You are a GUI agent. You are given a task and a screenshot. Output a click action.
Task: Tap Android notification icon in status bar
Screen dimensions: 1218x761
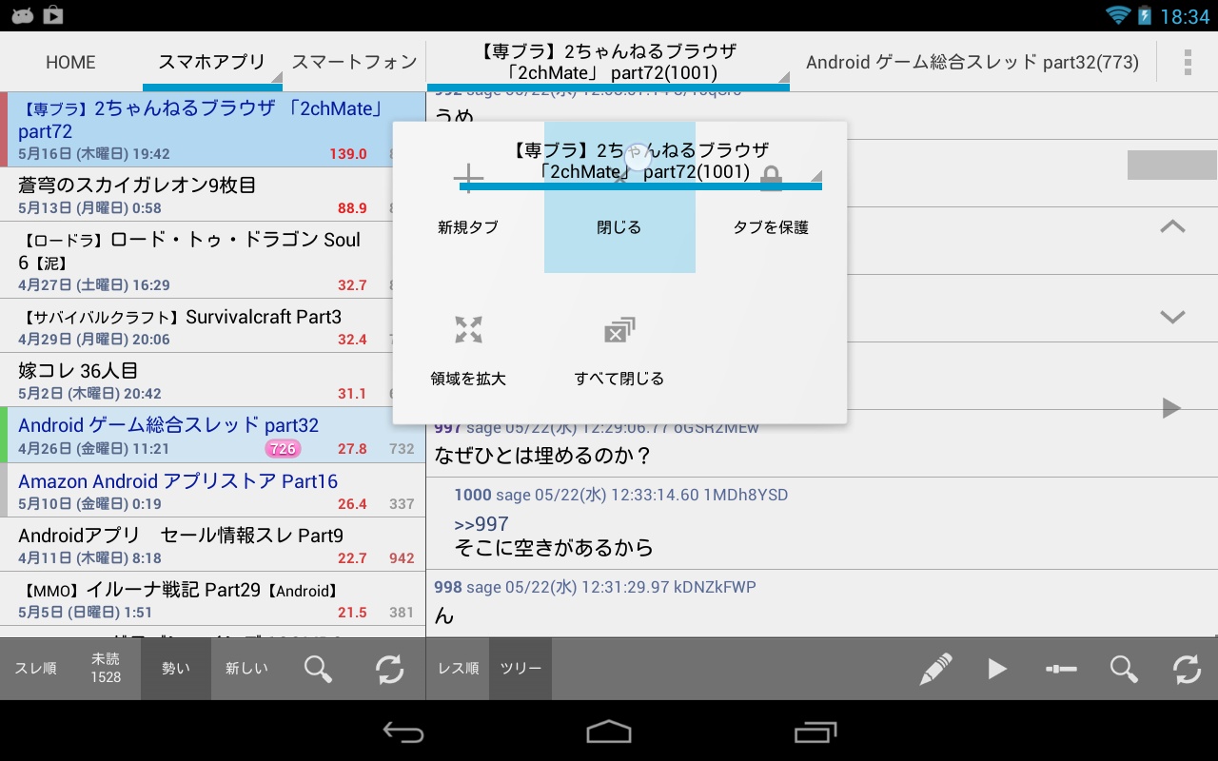pos(23,15)
